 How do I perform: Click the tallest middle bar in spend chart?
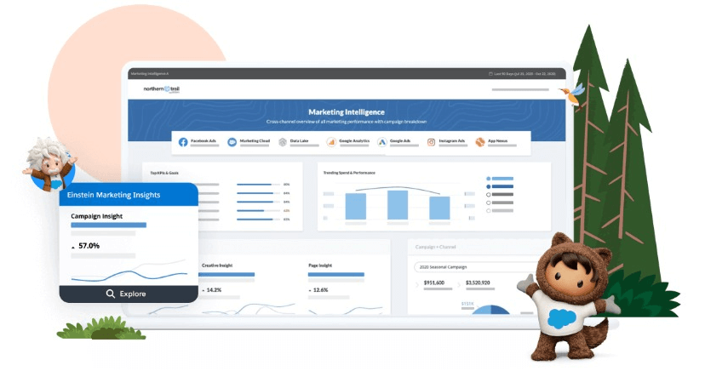(x=398, y=205)
